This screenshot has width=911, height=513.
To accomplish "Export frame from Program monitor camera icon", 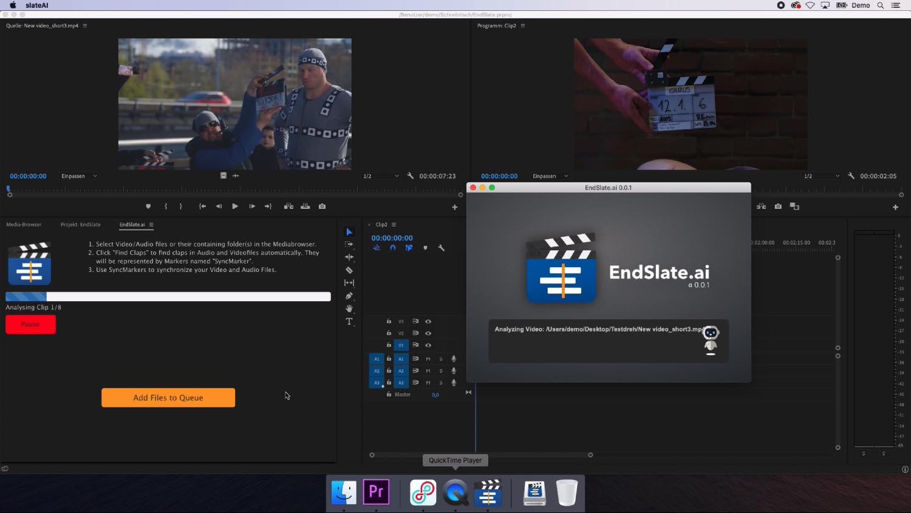I will click(x=778, y=206).
